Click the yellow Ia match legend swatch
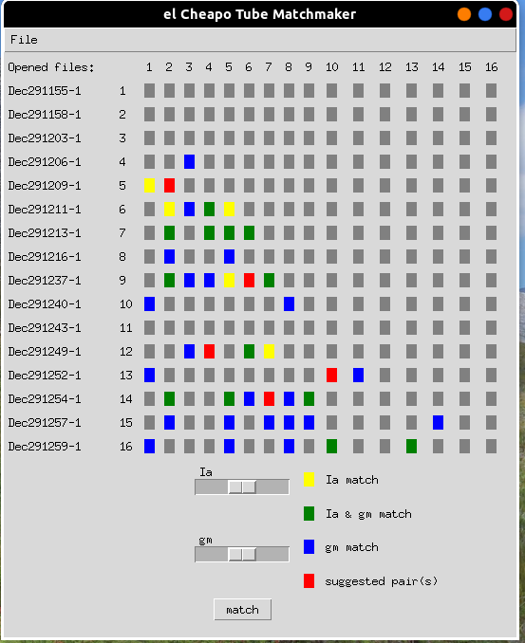The image size is (525, 643). pos(309,479)
